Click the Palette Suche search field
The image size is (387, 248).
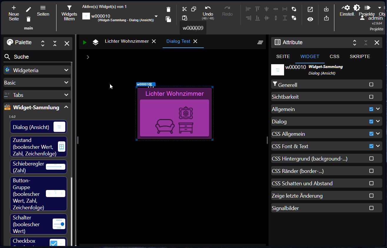coord(38,57)
